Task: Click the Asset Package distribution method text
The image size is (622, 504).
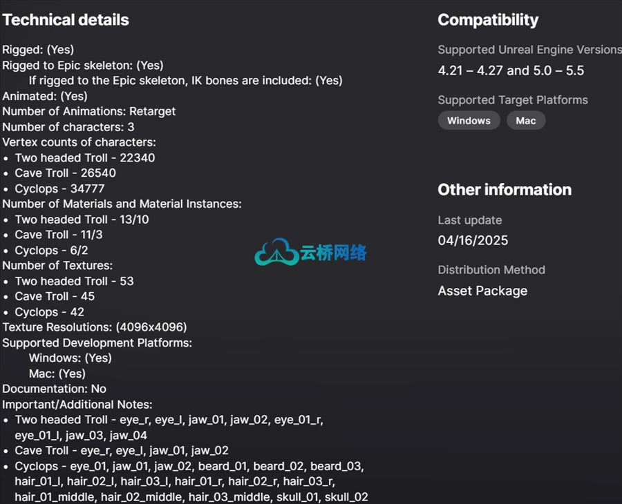Action: click(x=482, y=291)
